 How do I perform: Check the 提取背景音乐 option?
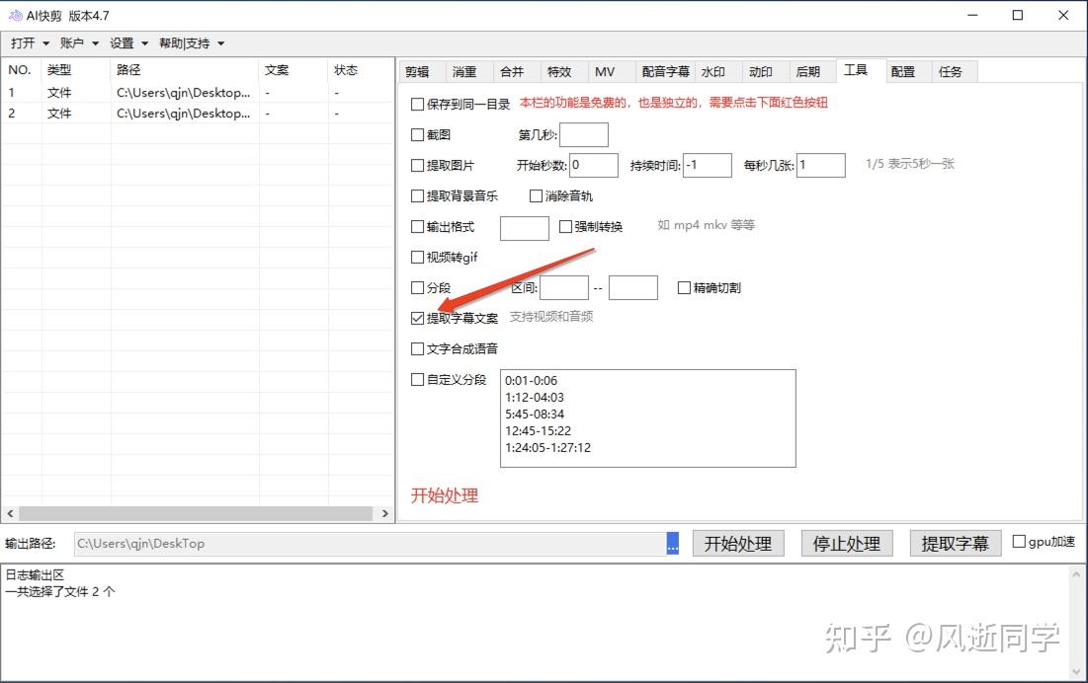tap(417, 195)
